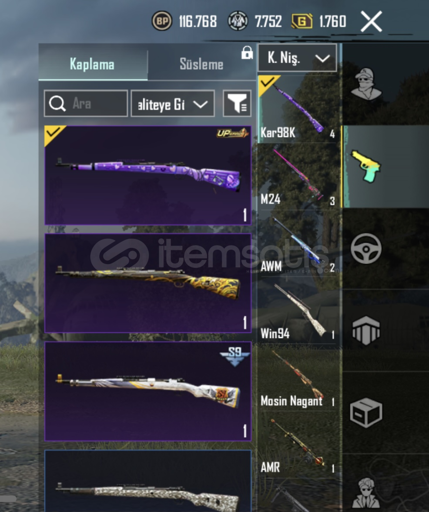Open the suited character emote icon
The width and height of the screenshot is (429, 512).
[x=366, y=493]
